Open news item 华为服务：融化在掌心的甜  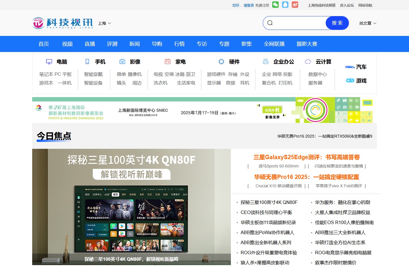(342, 203)
